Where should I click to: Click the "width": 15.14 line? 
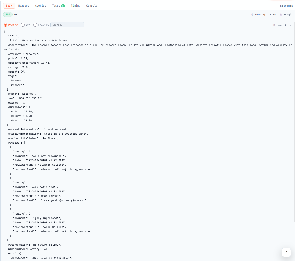tap(21, 112)
